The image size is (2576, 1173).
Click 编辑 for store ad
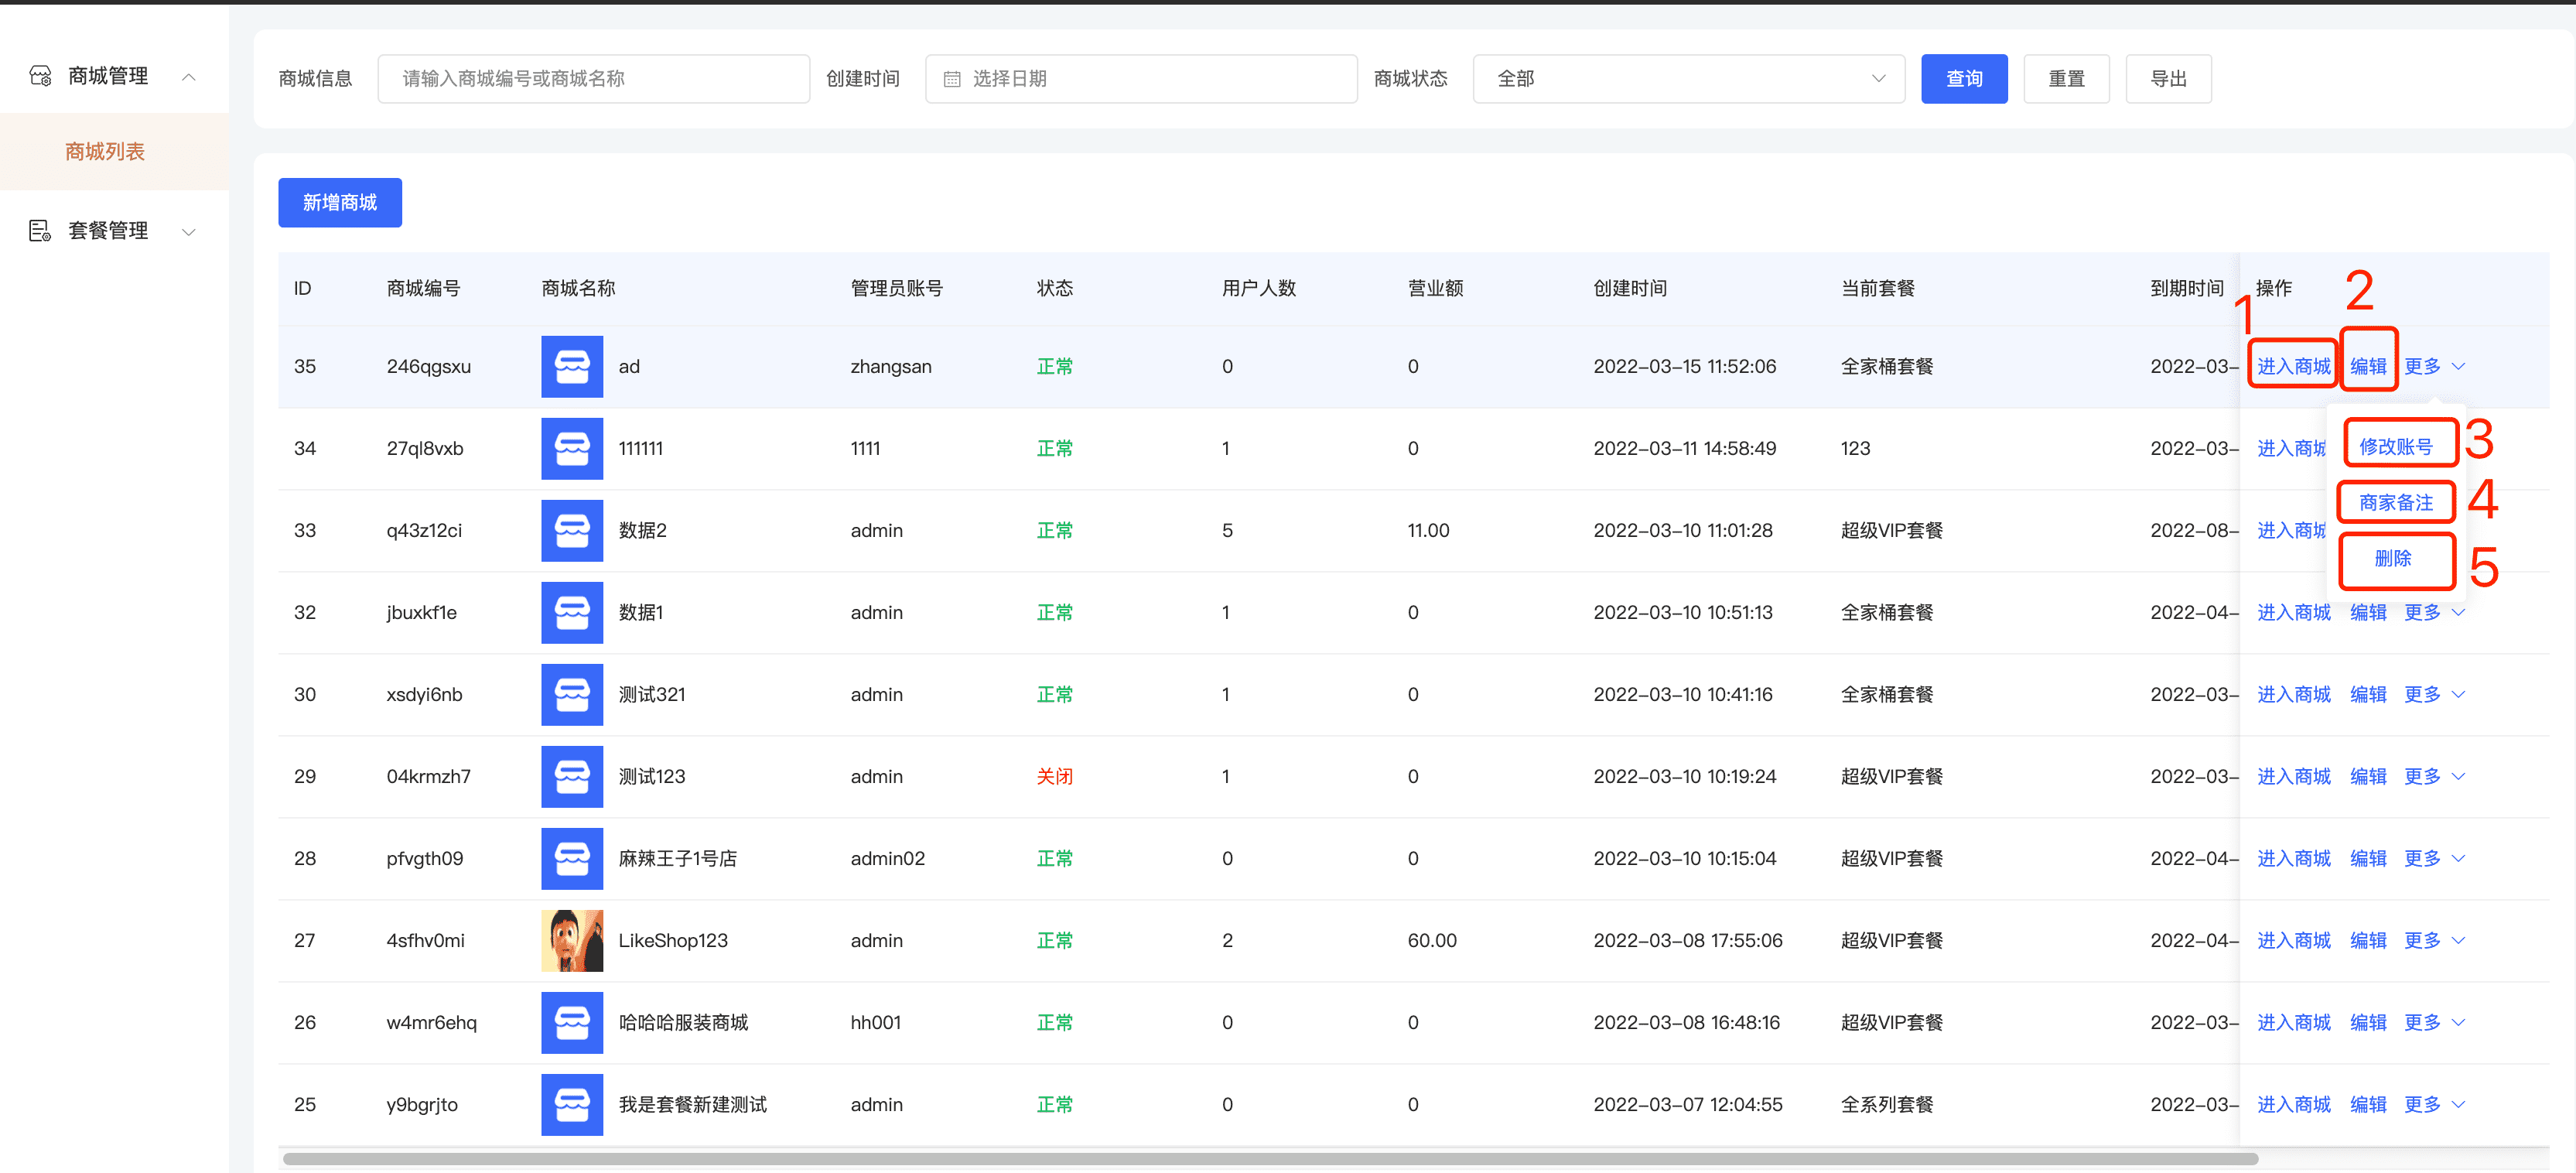[2368, 366]
